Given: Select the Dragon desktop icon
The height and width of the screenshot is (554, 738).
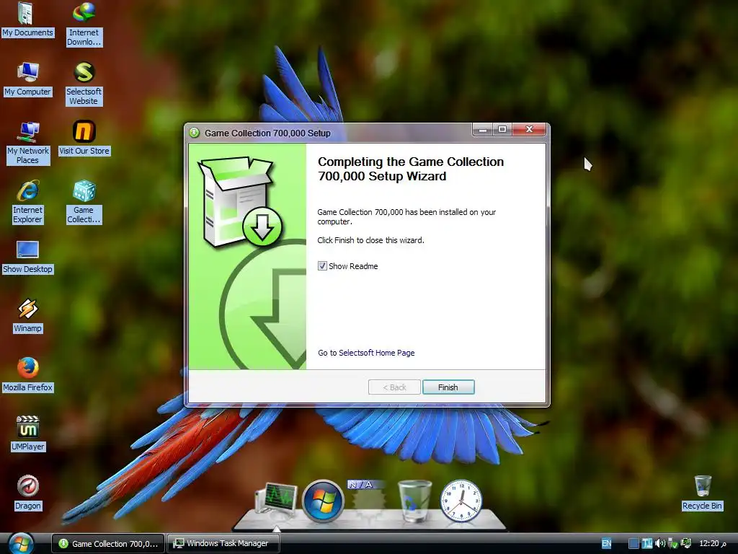Looking at the screenshot, I should [x=27, y=493].
